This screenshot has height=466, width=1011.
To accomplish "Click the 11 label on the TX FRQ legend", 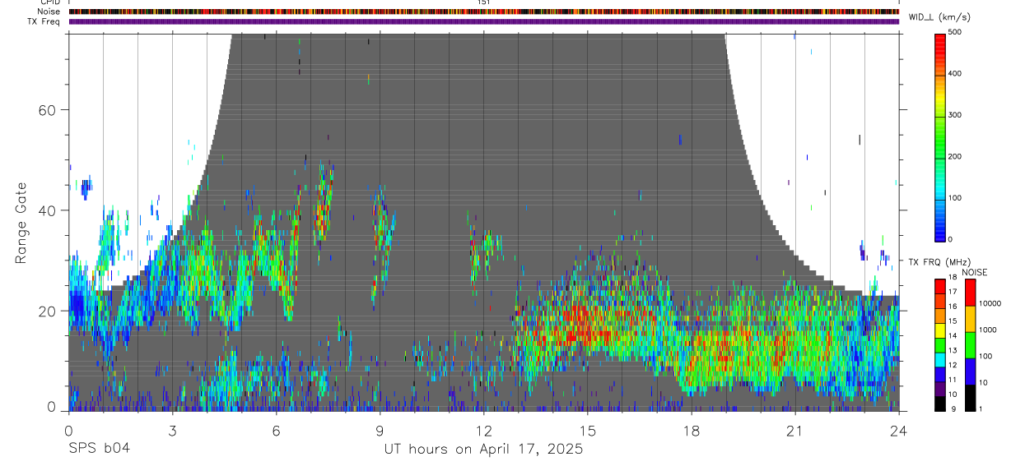I will click(954, 380).
